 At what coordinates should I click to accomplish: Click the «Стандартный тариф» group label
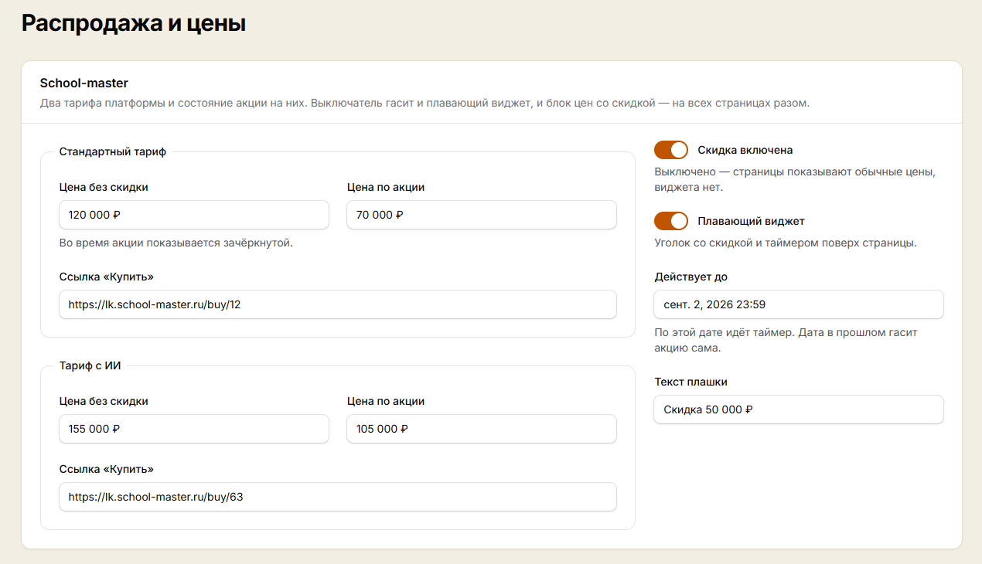(x=113, y=151)
